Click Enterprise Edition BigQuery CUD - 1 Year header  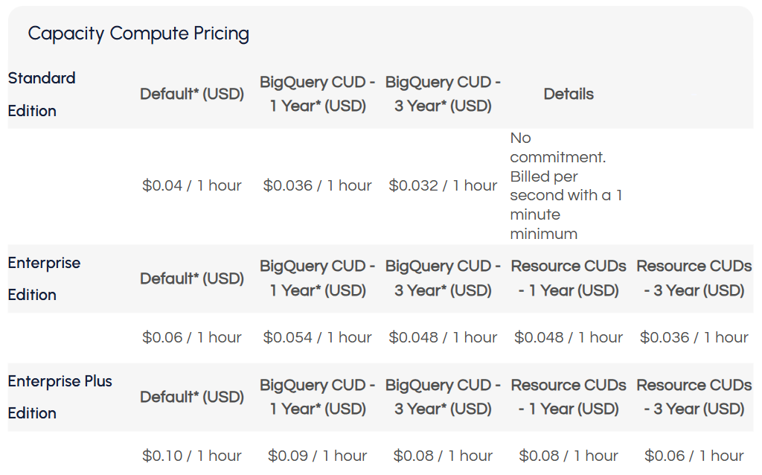tap(318, 278)
